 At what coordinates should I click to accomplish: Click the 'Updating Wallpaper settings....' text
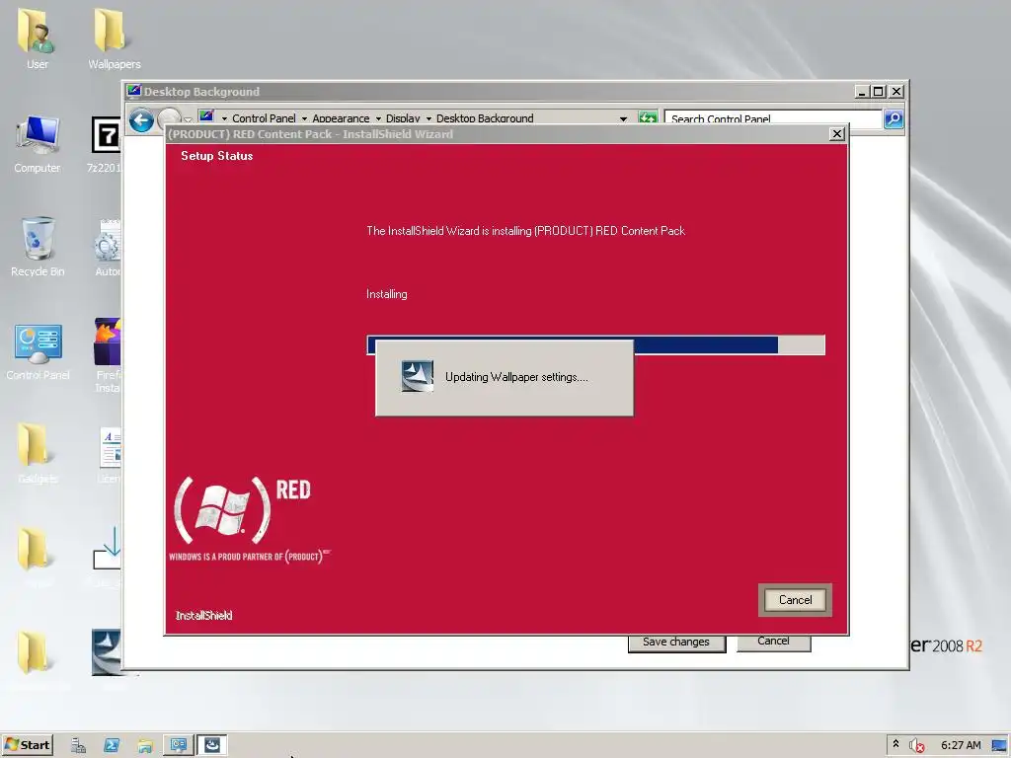[516, 377]
